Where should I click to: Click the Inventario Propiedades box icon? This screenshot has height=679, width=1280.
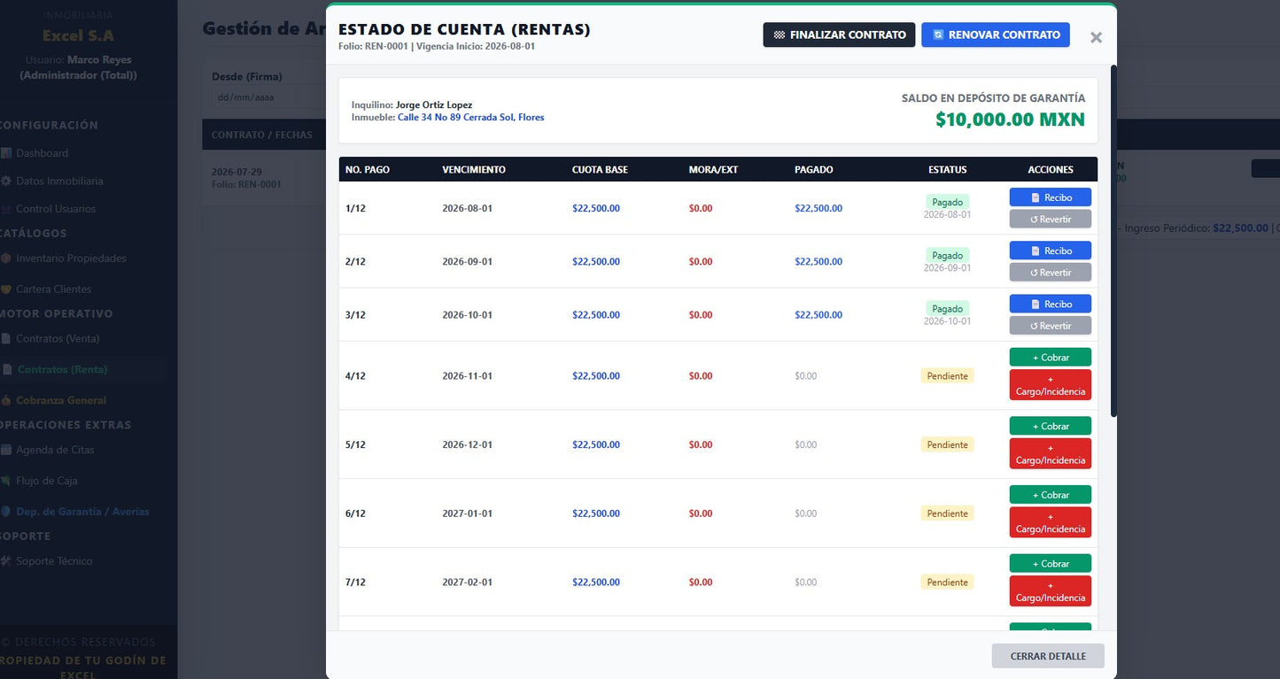pos(6,258)
